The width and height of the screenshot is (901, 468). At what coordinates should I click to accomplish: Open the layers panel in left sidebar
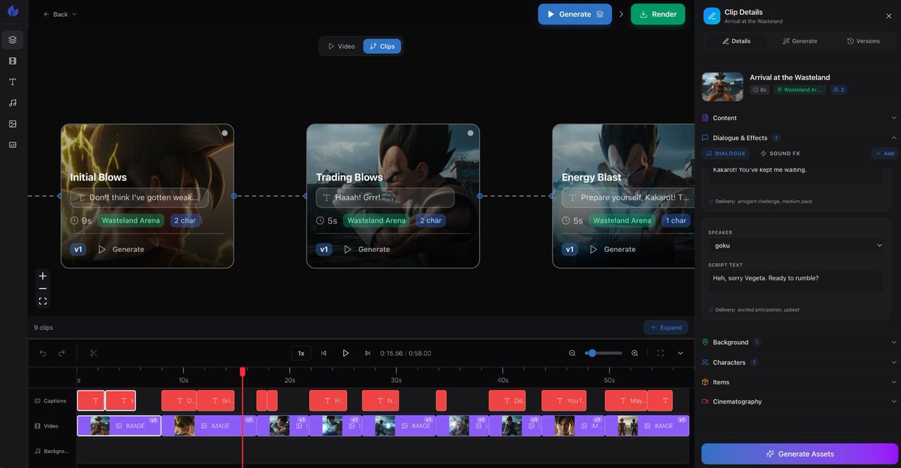click(13, 40)
